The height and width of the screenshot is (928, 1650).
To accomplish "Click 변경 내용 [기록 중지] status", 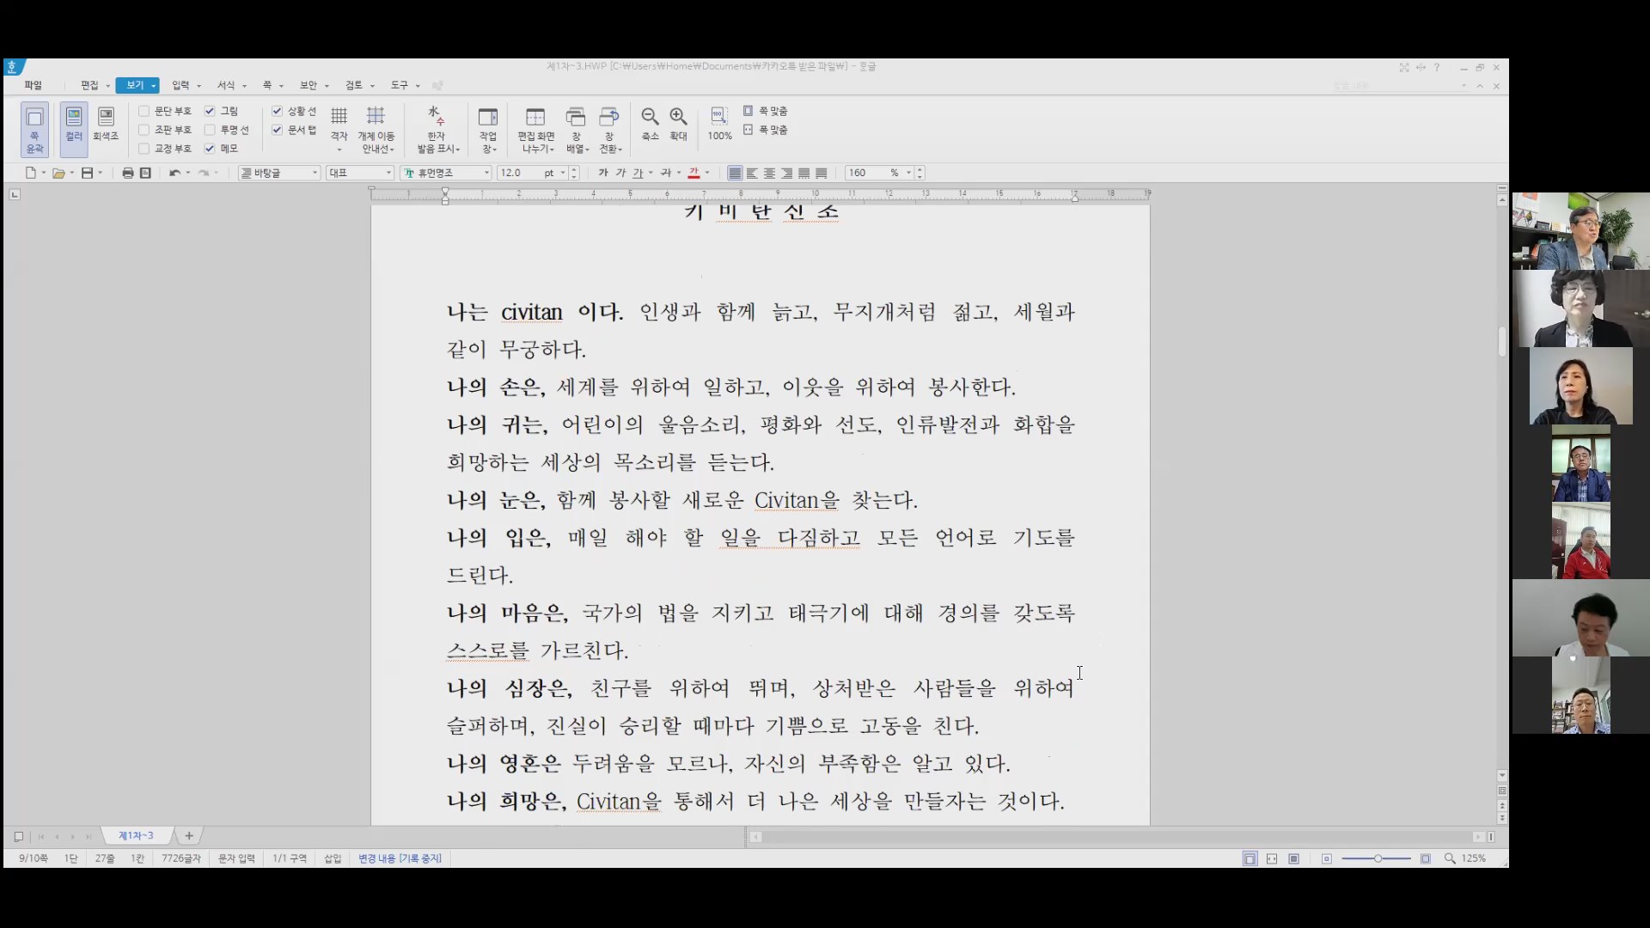I will [x=400, y=858].
